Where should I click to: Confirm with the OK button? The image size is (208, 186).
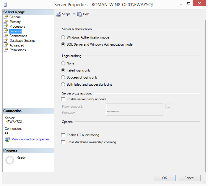tap(165, 178)
